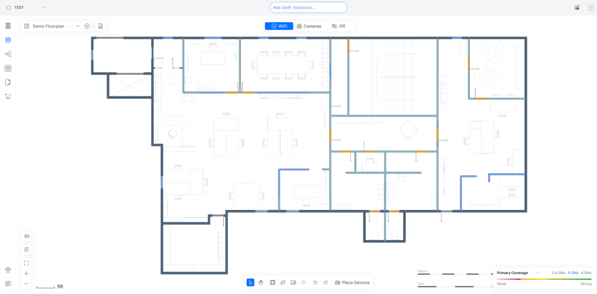
Task: Redo the last edit
Action: click(x=325, y=282)
